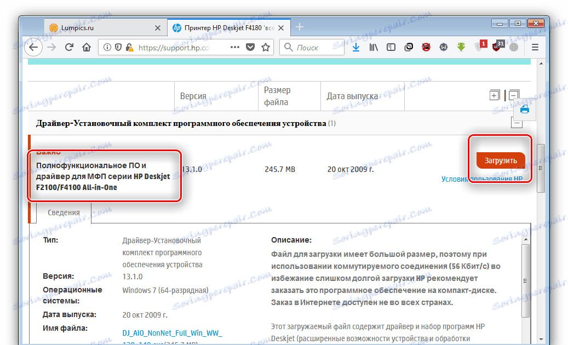Screen dimensions: 568x345
Task: Click the 245.7 MB file size value
Action: pyautogui.click(x=280, y=169)
